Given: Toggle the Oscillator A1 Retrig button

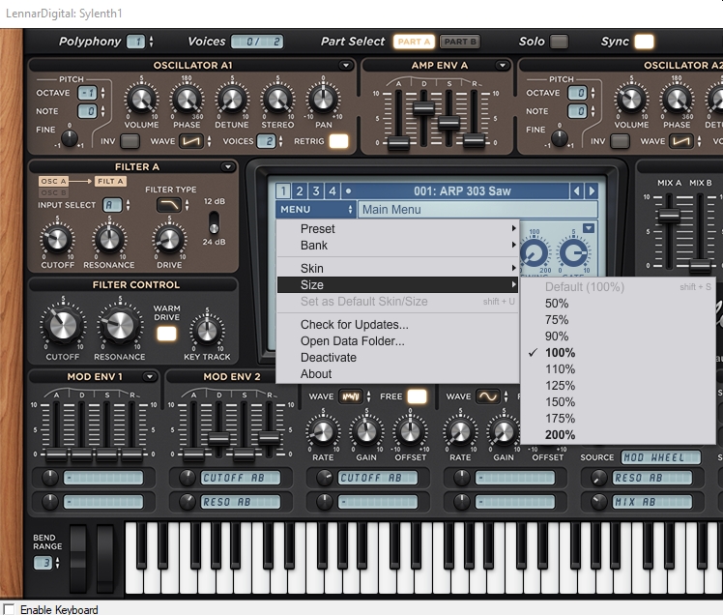Looking at the screenshot, I should pyautogui.click(x=339, y=141).
